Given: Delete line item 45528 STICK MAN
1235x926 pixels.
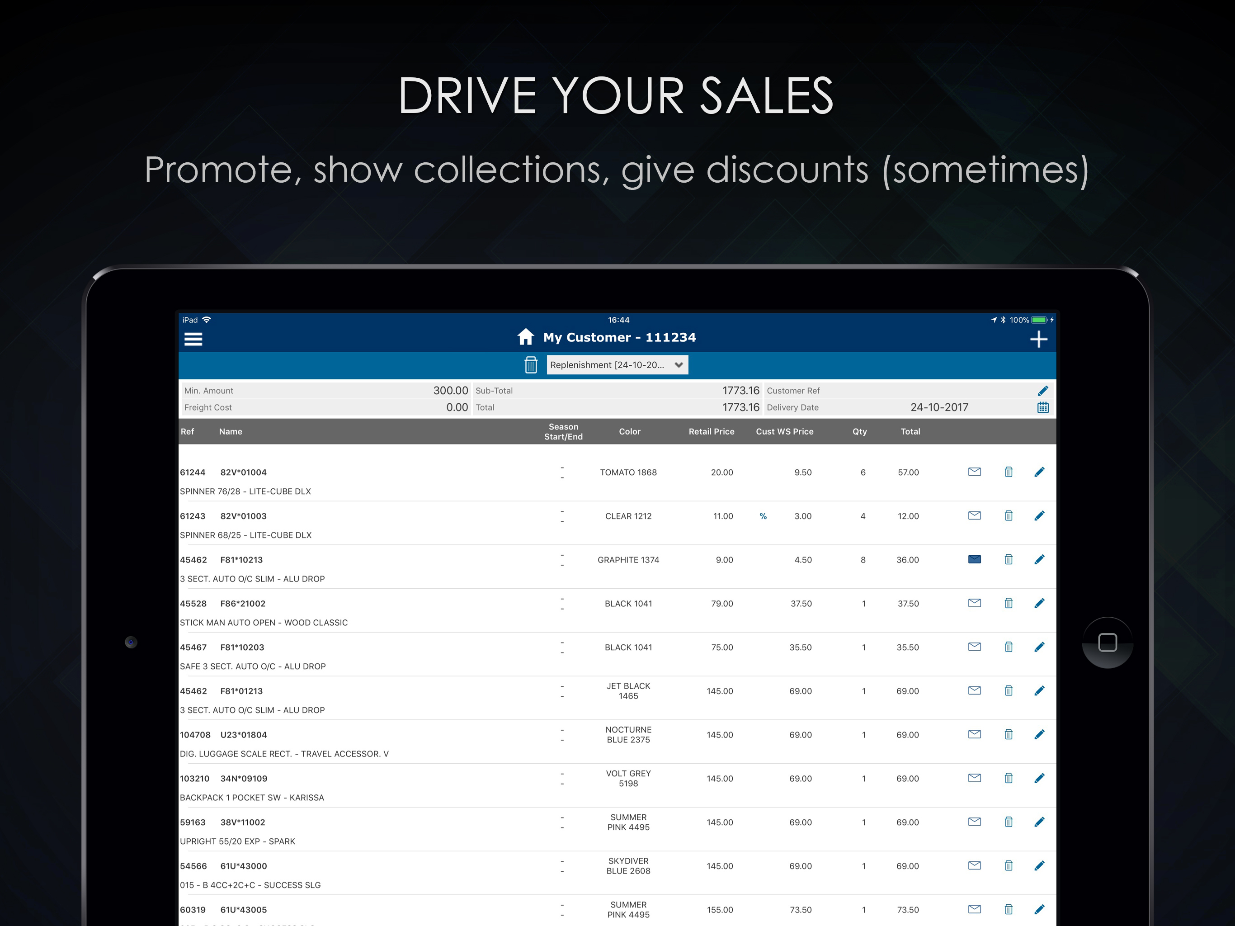Looking at the screenshot, I should [1009, 603].
